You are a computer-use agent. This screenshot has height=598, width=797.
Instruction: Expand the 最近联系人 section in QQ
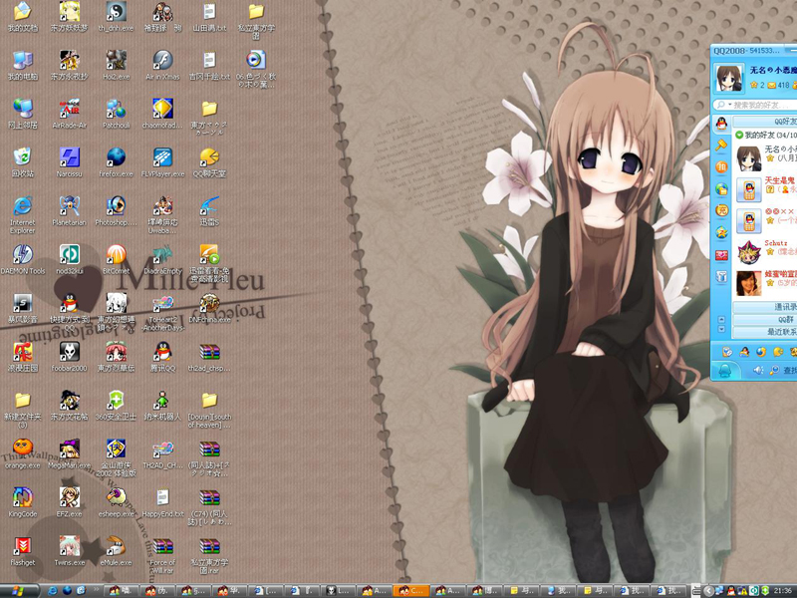click(x=765, y=332)
